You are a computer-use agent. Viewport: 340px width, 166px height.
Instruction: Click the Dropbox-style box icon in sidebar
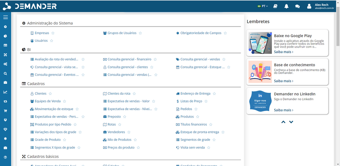5,120
